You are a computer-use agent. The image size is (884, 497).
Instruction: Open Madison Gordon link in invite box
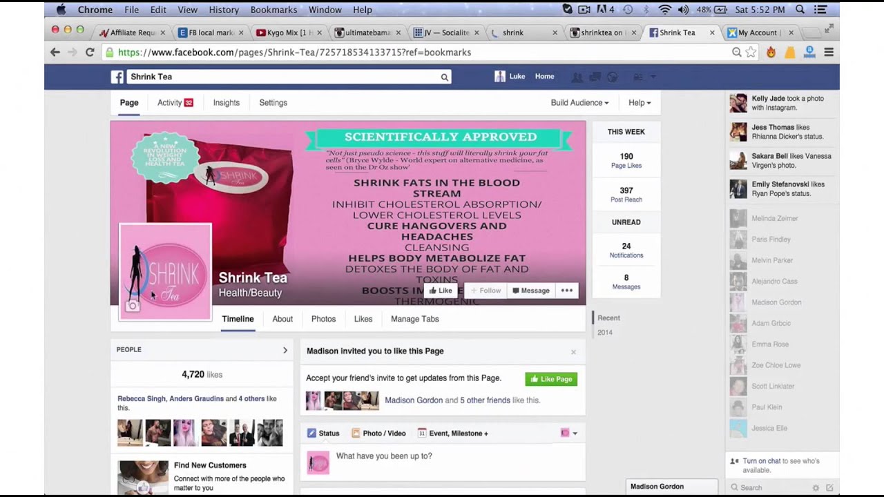point(414,400)
